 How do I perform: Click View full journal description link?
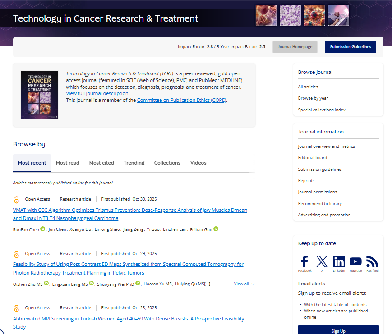tap(97, 93)
